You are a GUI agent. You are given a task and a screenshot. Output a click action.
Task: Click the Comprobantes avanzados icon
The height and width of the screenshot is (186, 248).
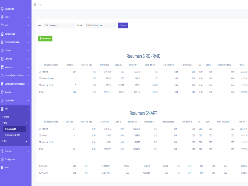click(2, 84)
